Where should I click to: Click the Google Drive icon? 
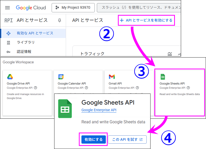pos(10,77)
